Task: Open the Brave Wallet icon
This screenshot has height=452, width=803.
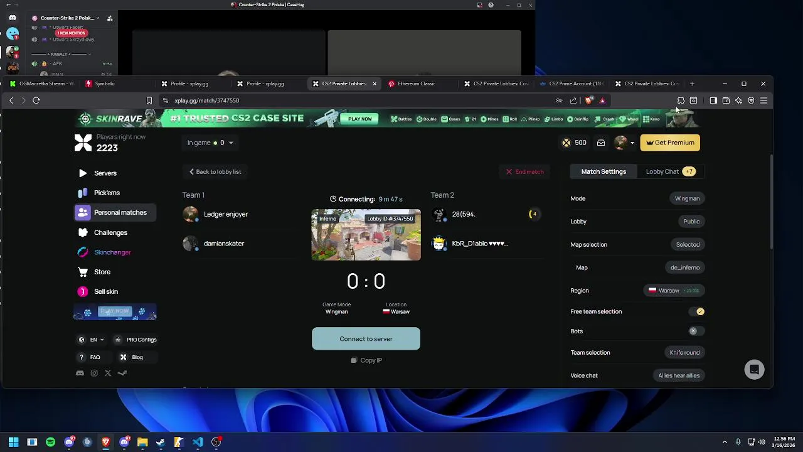Action: 726,100
